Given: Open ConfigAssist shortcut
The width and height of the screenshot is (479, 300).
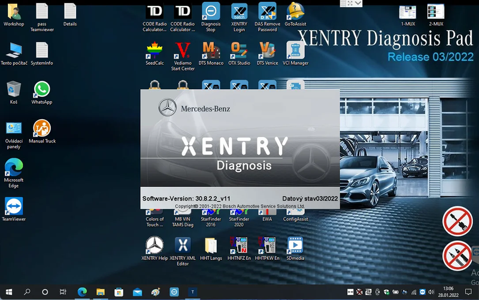Looking at the screenshot, I should tap(295, 216).
